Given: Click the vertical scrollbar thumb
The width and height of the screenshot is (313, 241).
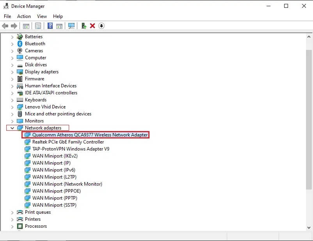Looking at the screenshot, I should (309, 120).
